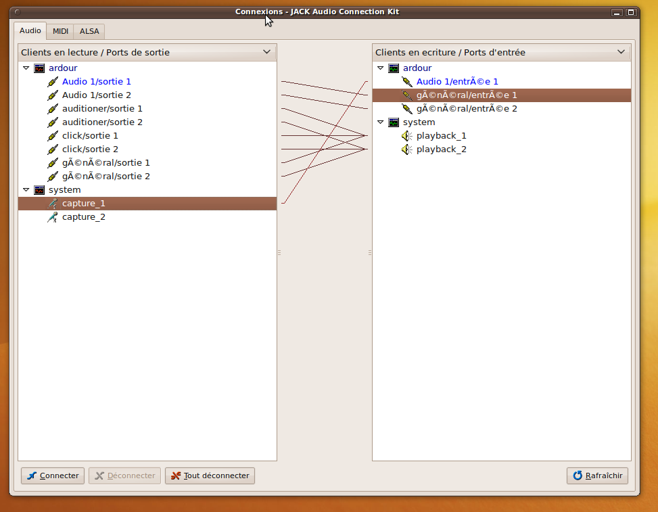Click ardour client icon in input ports panel
This screenshot has width=658, height=512.
[x=394, y=68]
